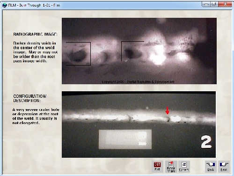Image resolution: width=234 pixels, height=176 pixels.
Task: Click the CONFIGURATION/DESCRIPTION heading
Action: 29,98
